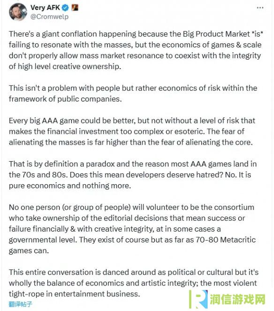Screen dimensions: 274x311
Task: Click the Very AFK display name
Action: (45, 8)
